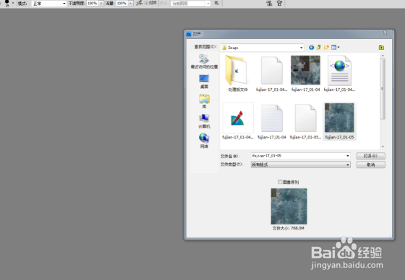Go back with the blue arrow icon
This screenshot has height=280, width=405.
click(312, 47)
